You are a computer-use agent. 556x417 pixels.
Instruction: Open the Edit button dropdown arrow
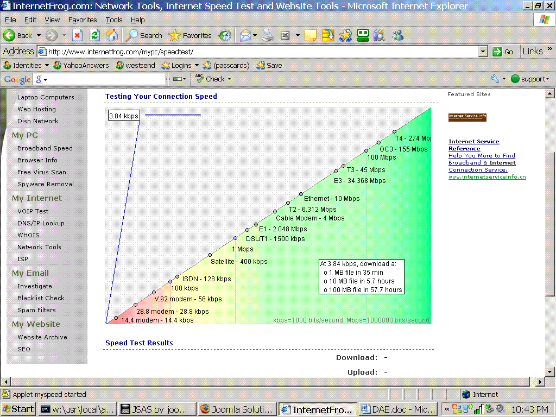pyautogui.click(x=298, y=35)
